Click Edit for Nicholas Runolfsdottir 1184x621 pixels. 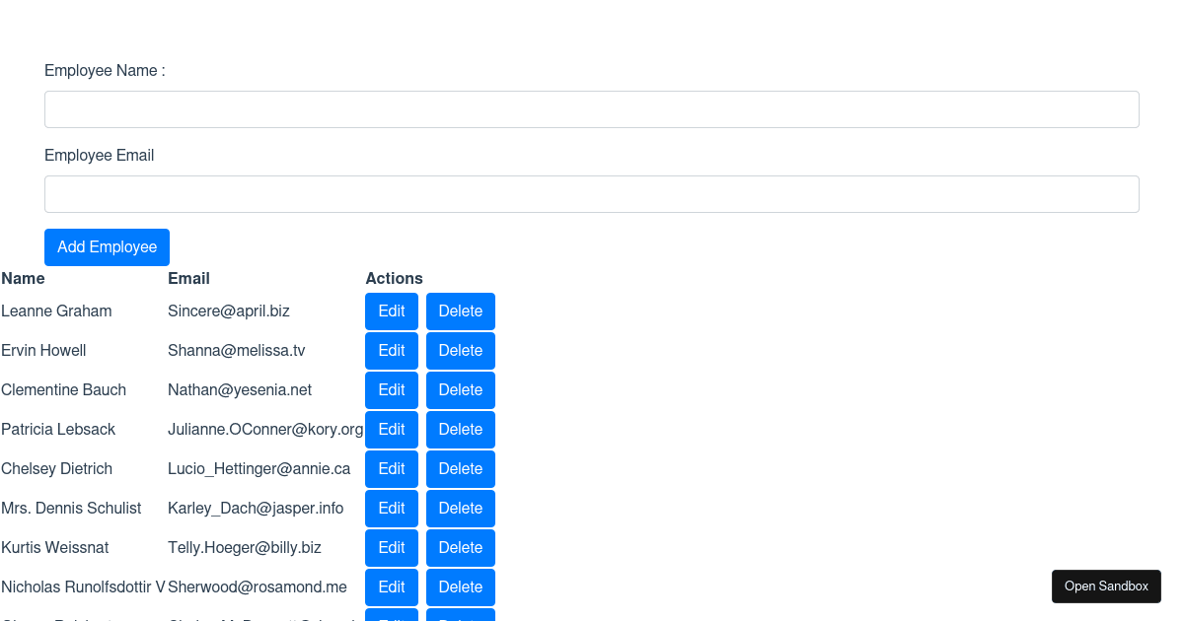392,586
